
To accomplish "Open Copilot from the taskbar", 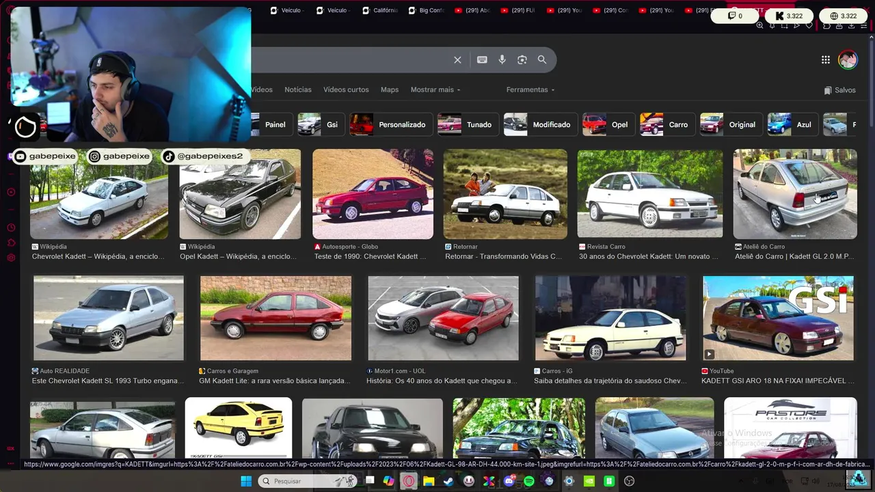I will pyautogui.click(x=388, y=481).
